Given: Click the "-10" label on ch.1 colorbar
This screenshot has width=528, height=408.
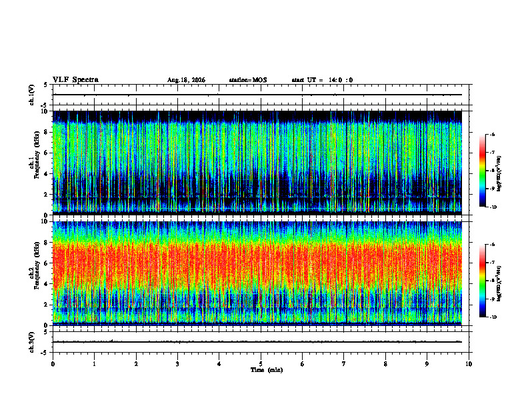Looking at the screenshot, I should coord(493,207).
